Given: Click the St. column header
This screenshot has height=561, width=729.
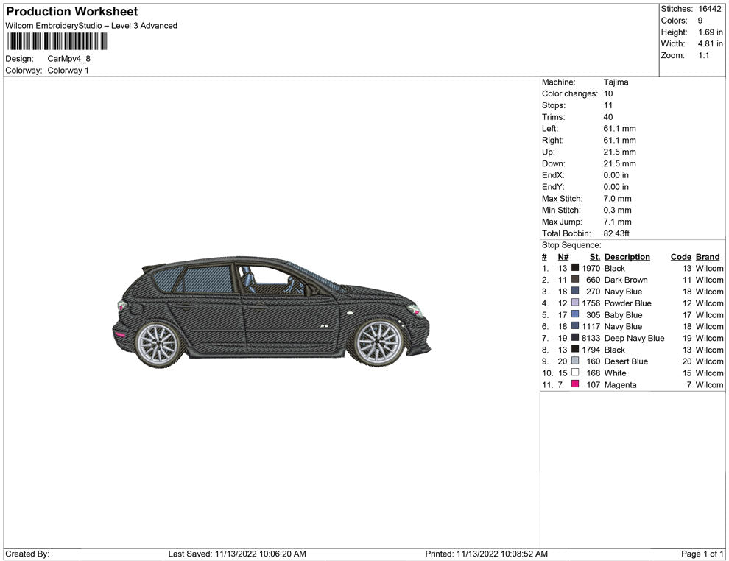Looking at the screenshot, I should pos(595,257).
